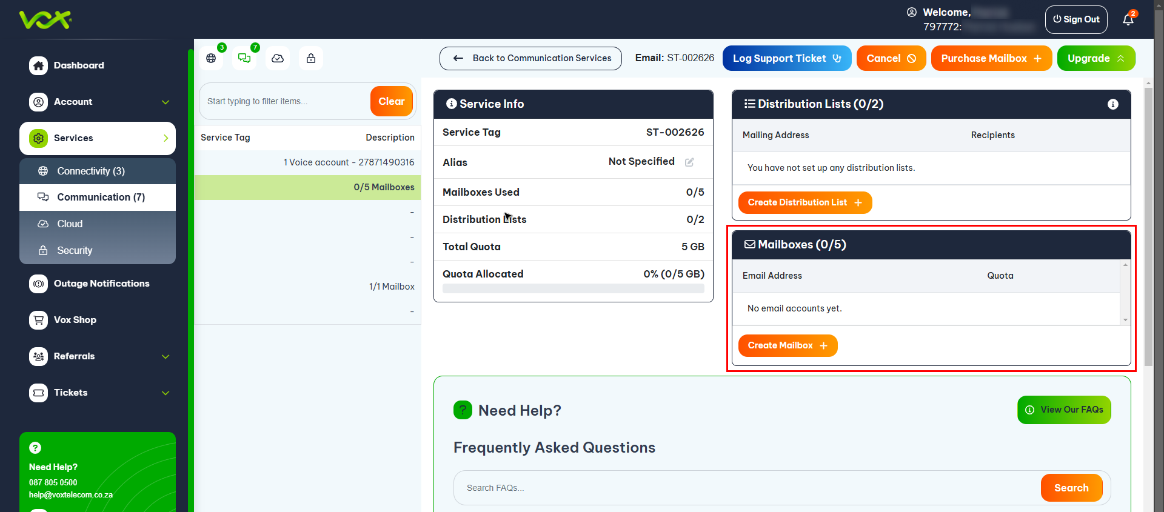Click the Upgrade button

(x=1095, y=59)
